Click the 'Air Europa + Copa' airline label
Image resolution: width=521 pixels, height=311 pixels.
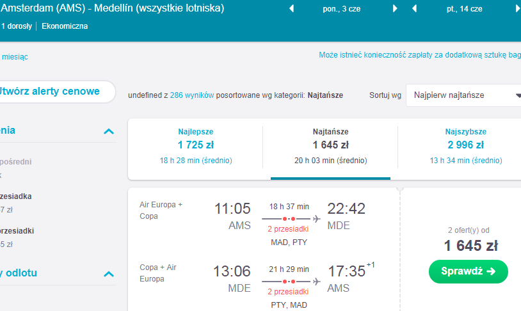pyautogui.click(x=161, y=211)
